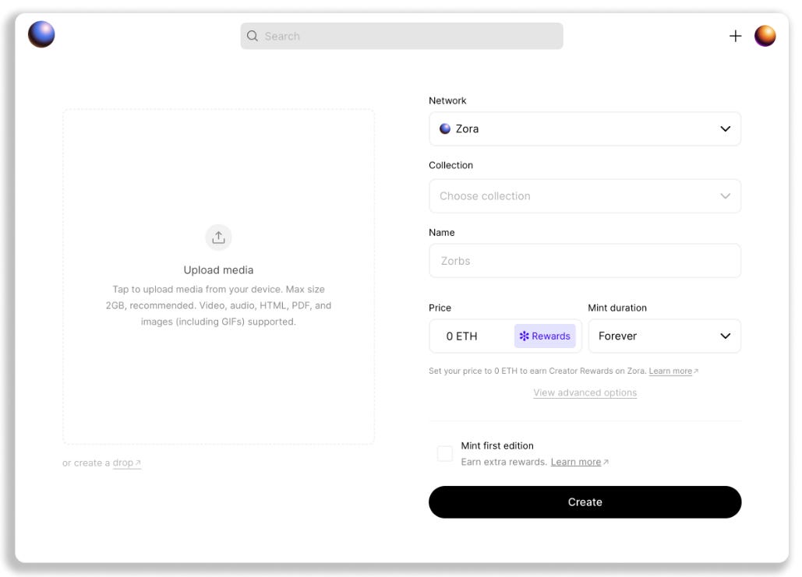The width and height of the screenshot is (802, 577).
Task: Click the Create button
Action: click(585, 502)
